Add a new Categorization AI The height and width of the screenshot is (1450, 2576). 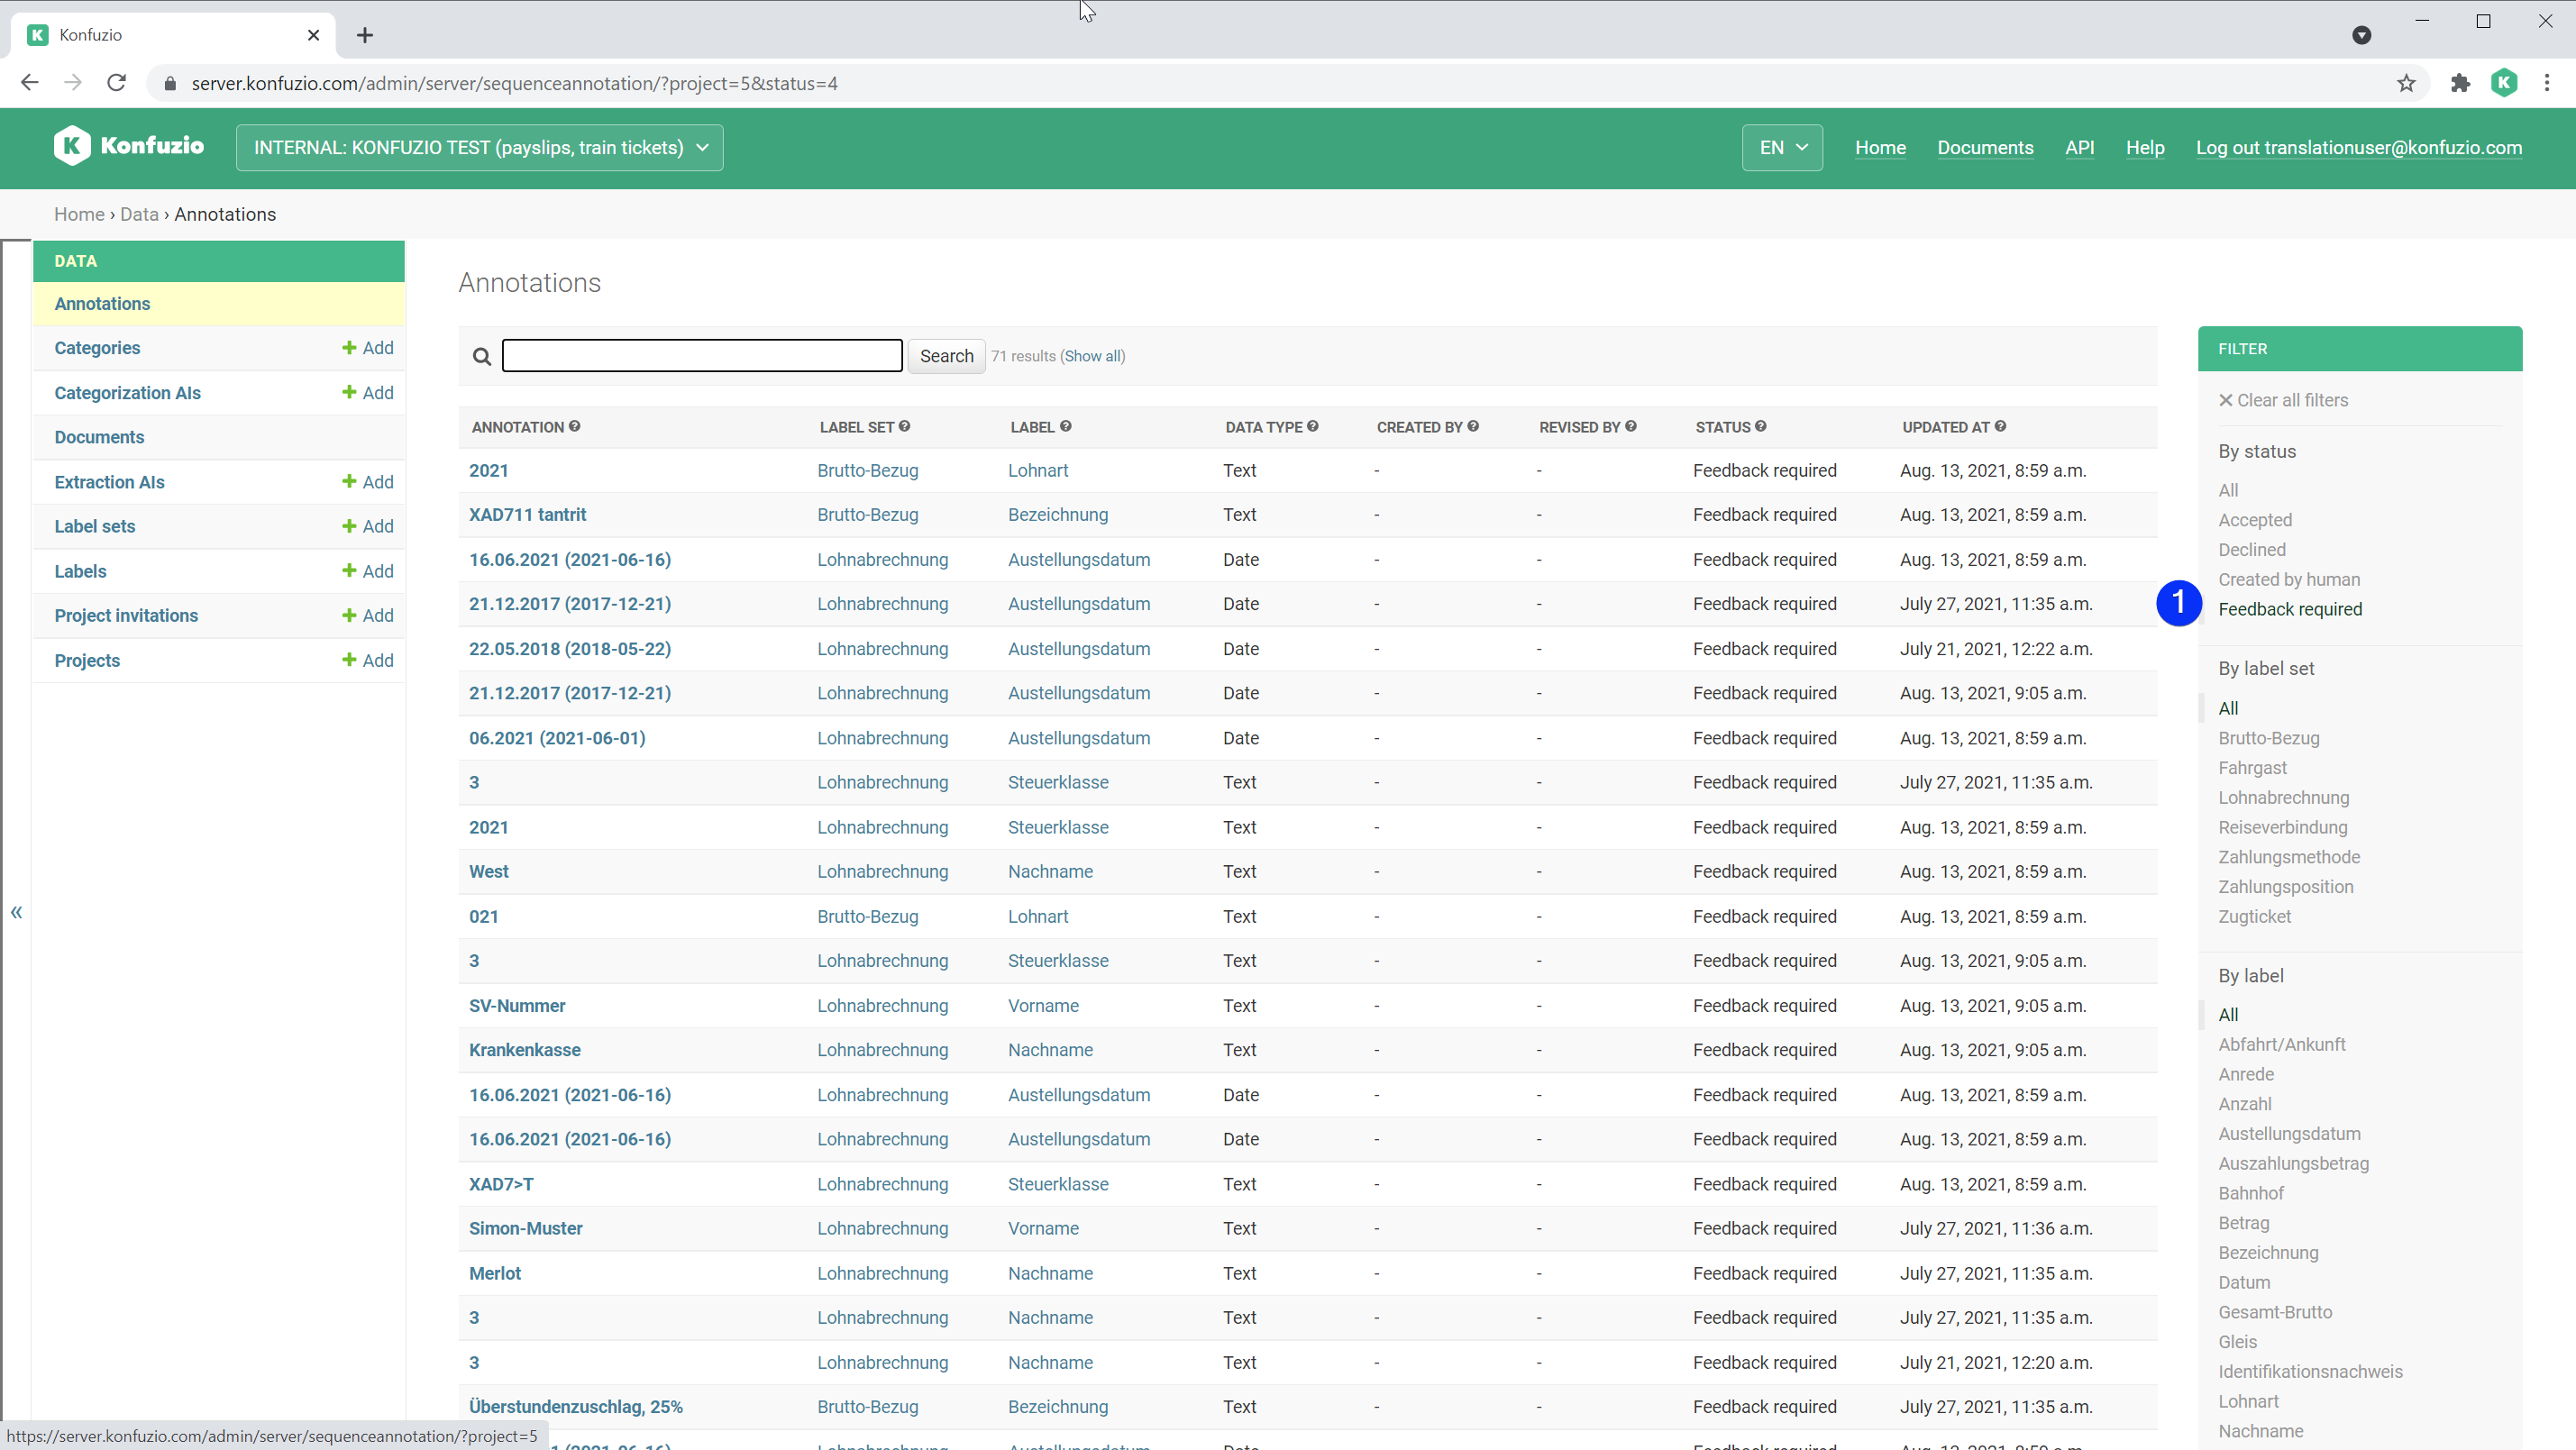(368, 392)
